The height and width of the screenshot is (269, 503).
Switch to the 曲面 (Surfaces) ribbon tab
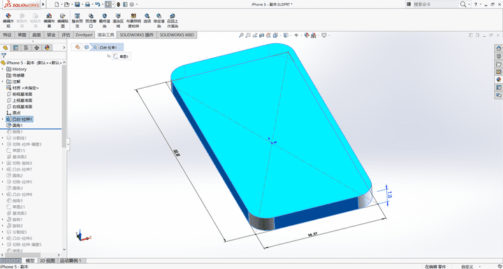pyautogui.click(x=36, y=35)
